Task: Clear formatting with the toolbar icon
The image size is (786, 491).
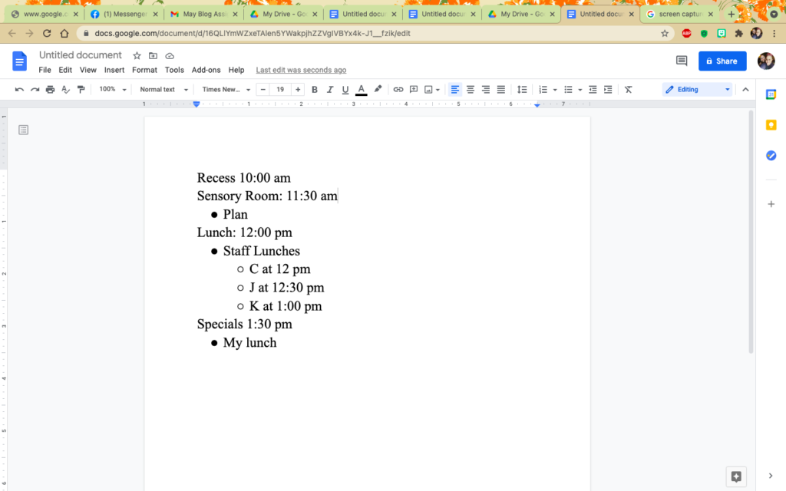Action: [628, 89]
